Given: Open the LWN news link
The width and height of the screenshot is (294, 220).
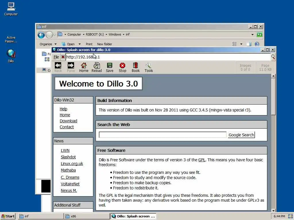Looking at the screenshot, I should (65, 150).
